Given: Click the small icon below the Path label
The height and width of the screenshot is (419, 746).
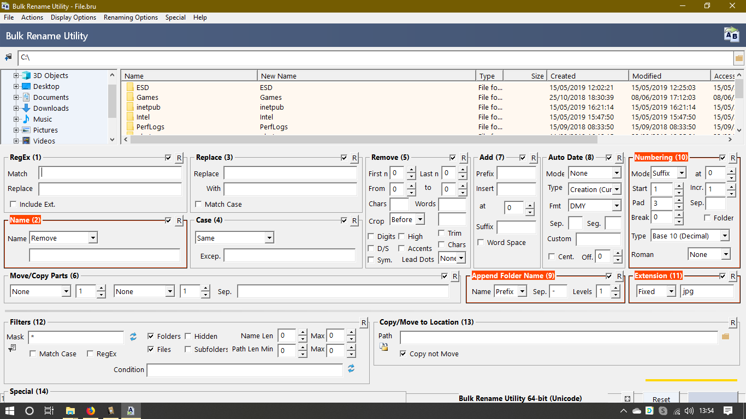Looking at the screenshot, I should 384,347.
